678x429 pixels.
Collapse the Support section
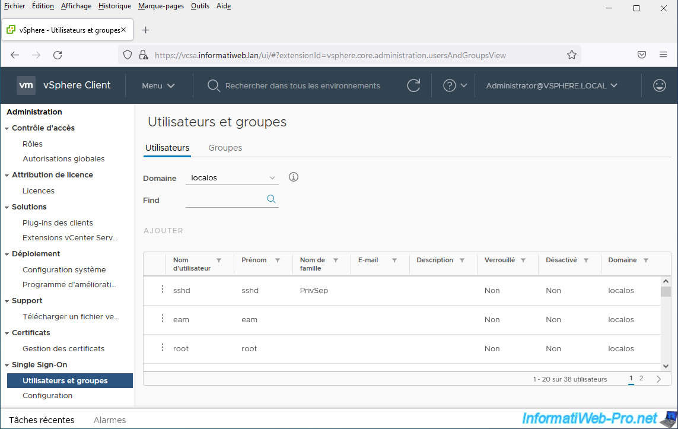tap(7, 301)
